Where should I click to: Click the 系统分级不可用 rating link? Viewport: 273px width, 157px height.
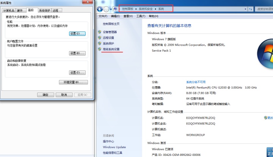[196, 82]
